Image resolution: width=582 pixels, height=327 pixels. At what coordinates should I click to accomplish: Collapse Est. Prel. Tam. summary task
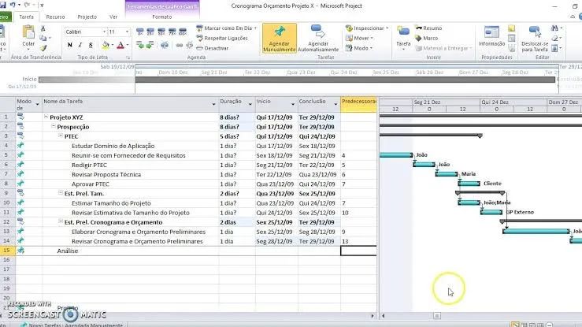(61, 193)
